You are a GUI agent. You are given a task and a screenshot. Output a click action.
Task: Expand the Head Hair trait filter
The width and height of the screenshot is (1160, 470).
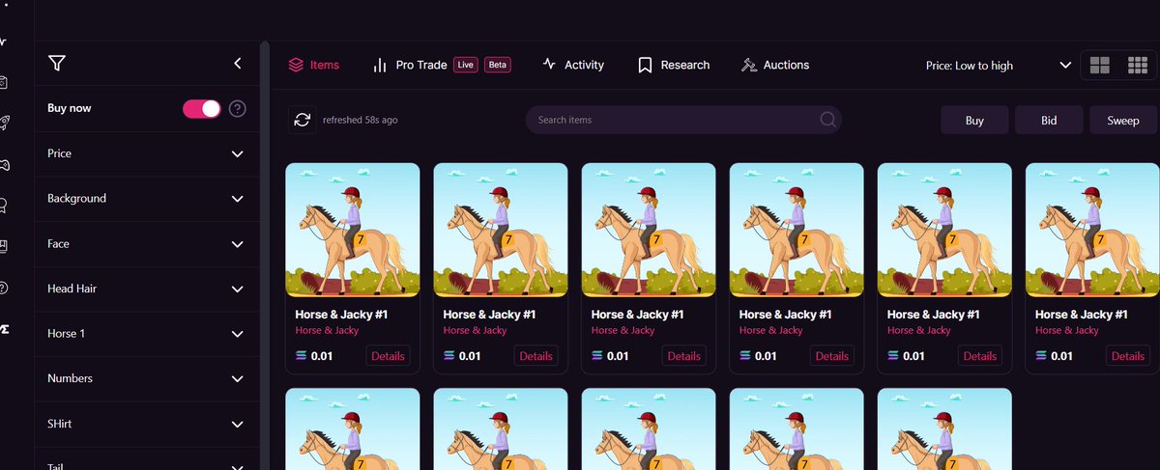pos(146,289)
